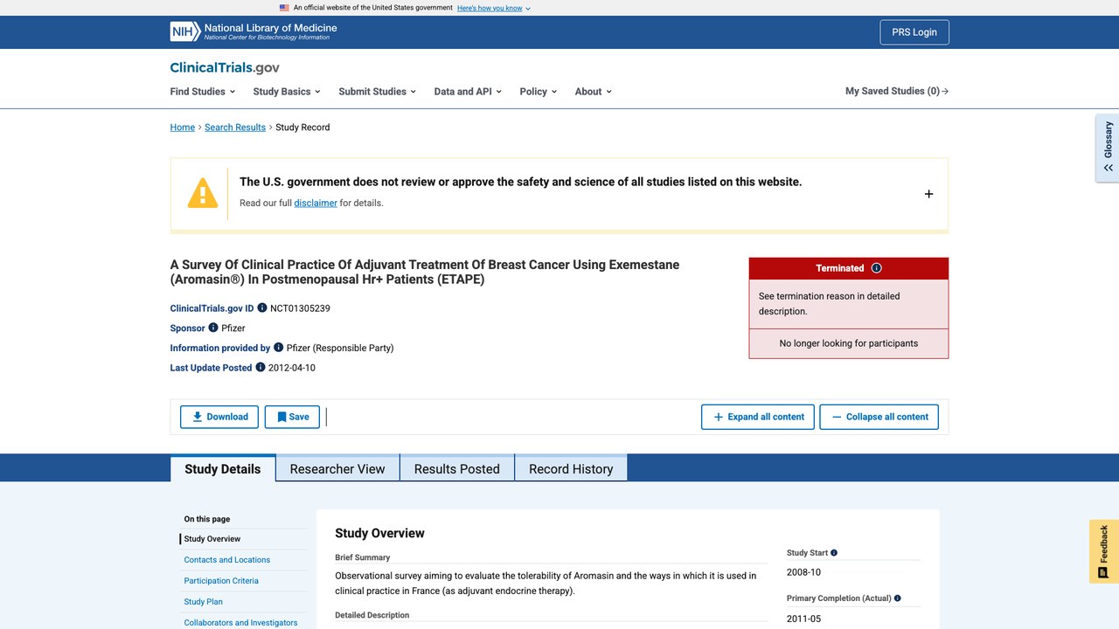Expand the "Here's how you know" disclosure
Screen dimensions: 1119x629
point(494,8)
